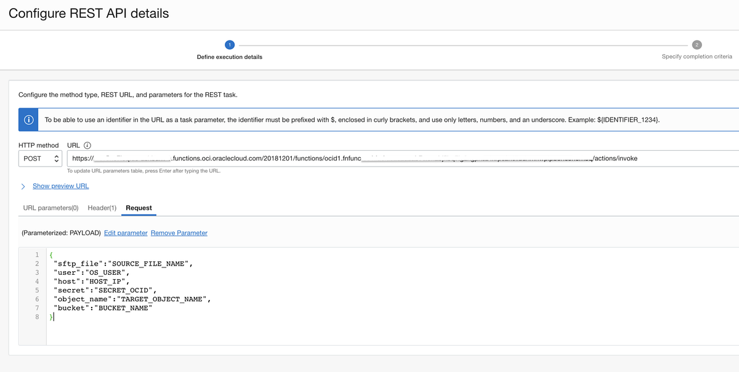Click line number 8 in the editor gutter
739x372 pixels.
36,316
